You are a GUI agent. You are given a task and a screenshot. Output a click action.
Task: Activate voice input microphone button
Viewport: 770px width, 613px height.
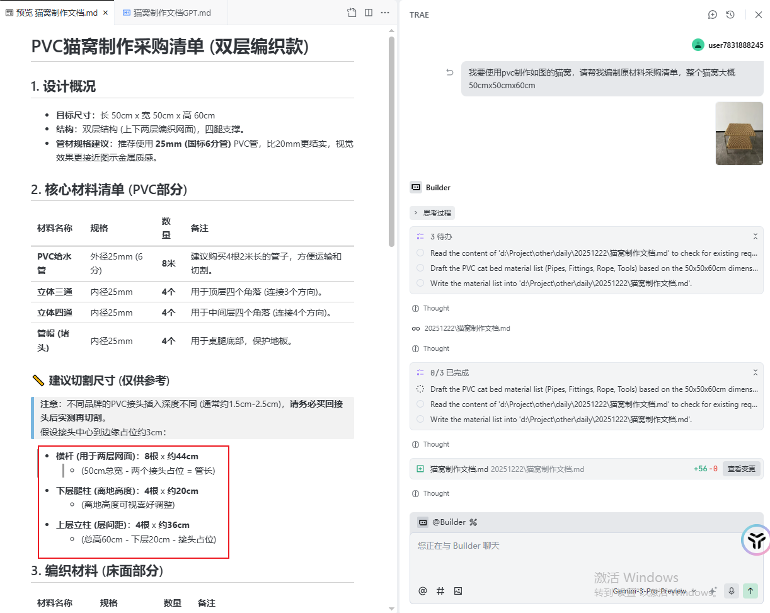(731, 591)
